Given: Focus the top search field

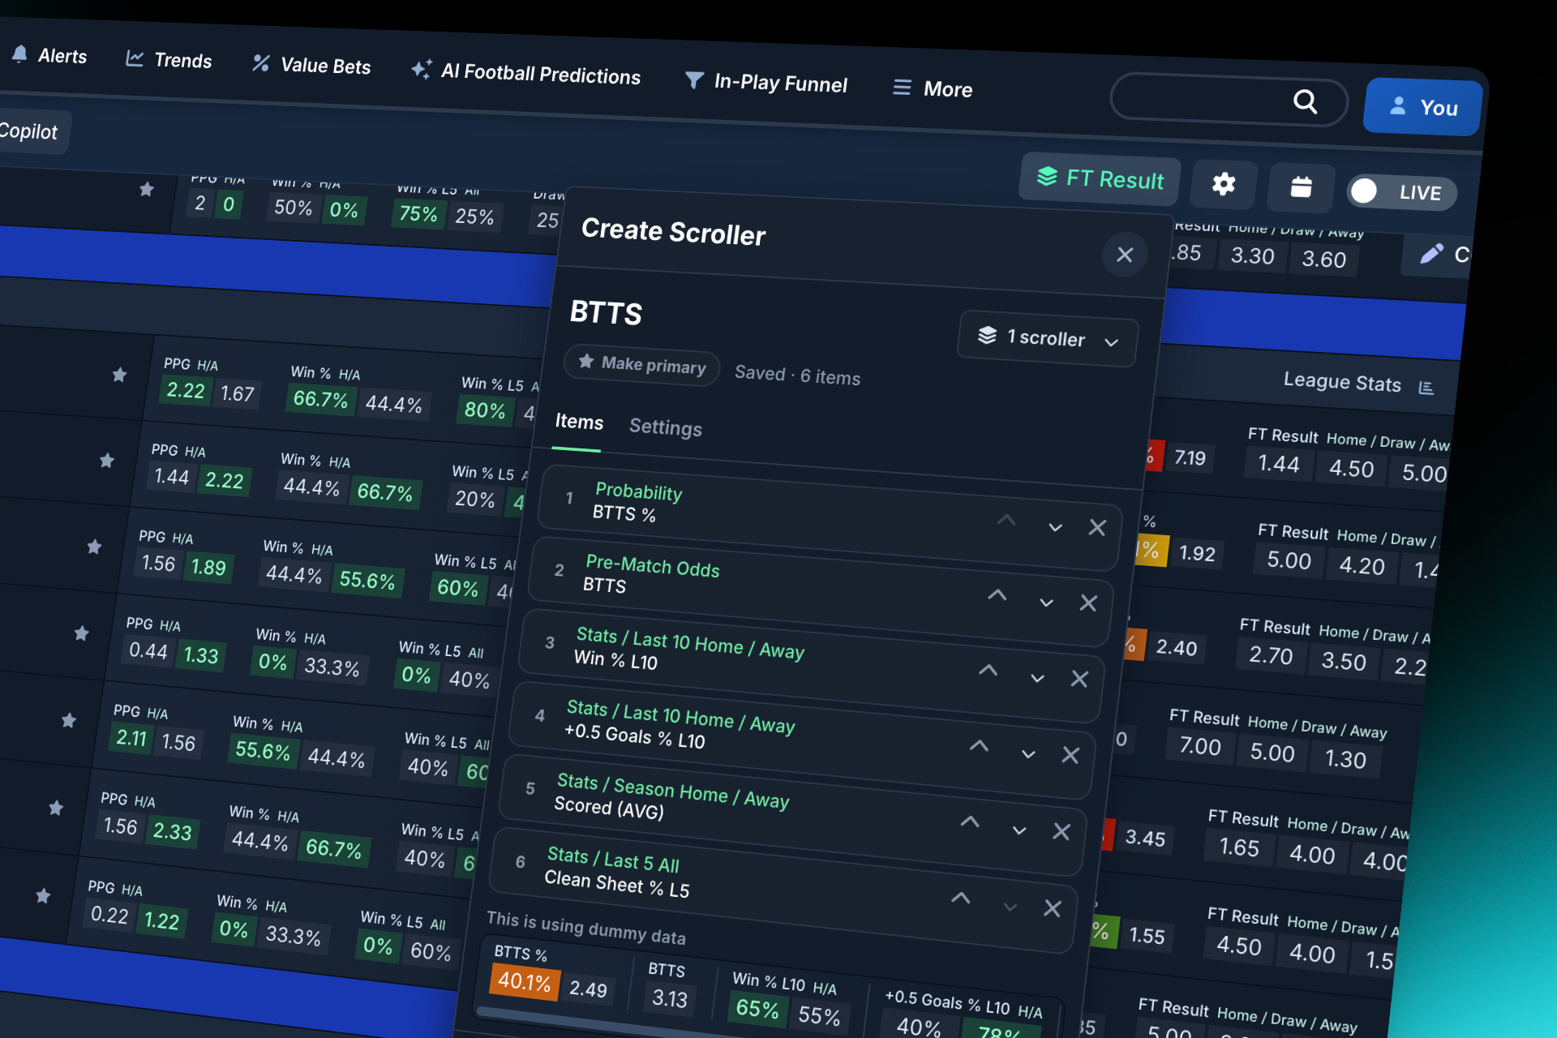Looking at the screenshot, I should [1229, 101].
